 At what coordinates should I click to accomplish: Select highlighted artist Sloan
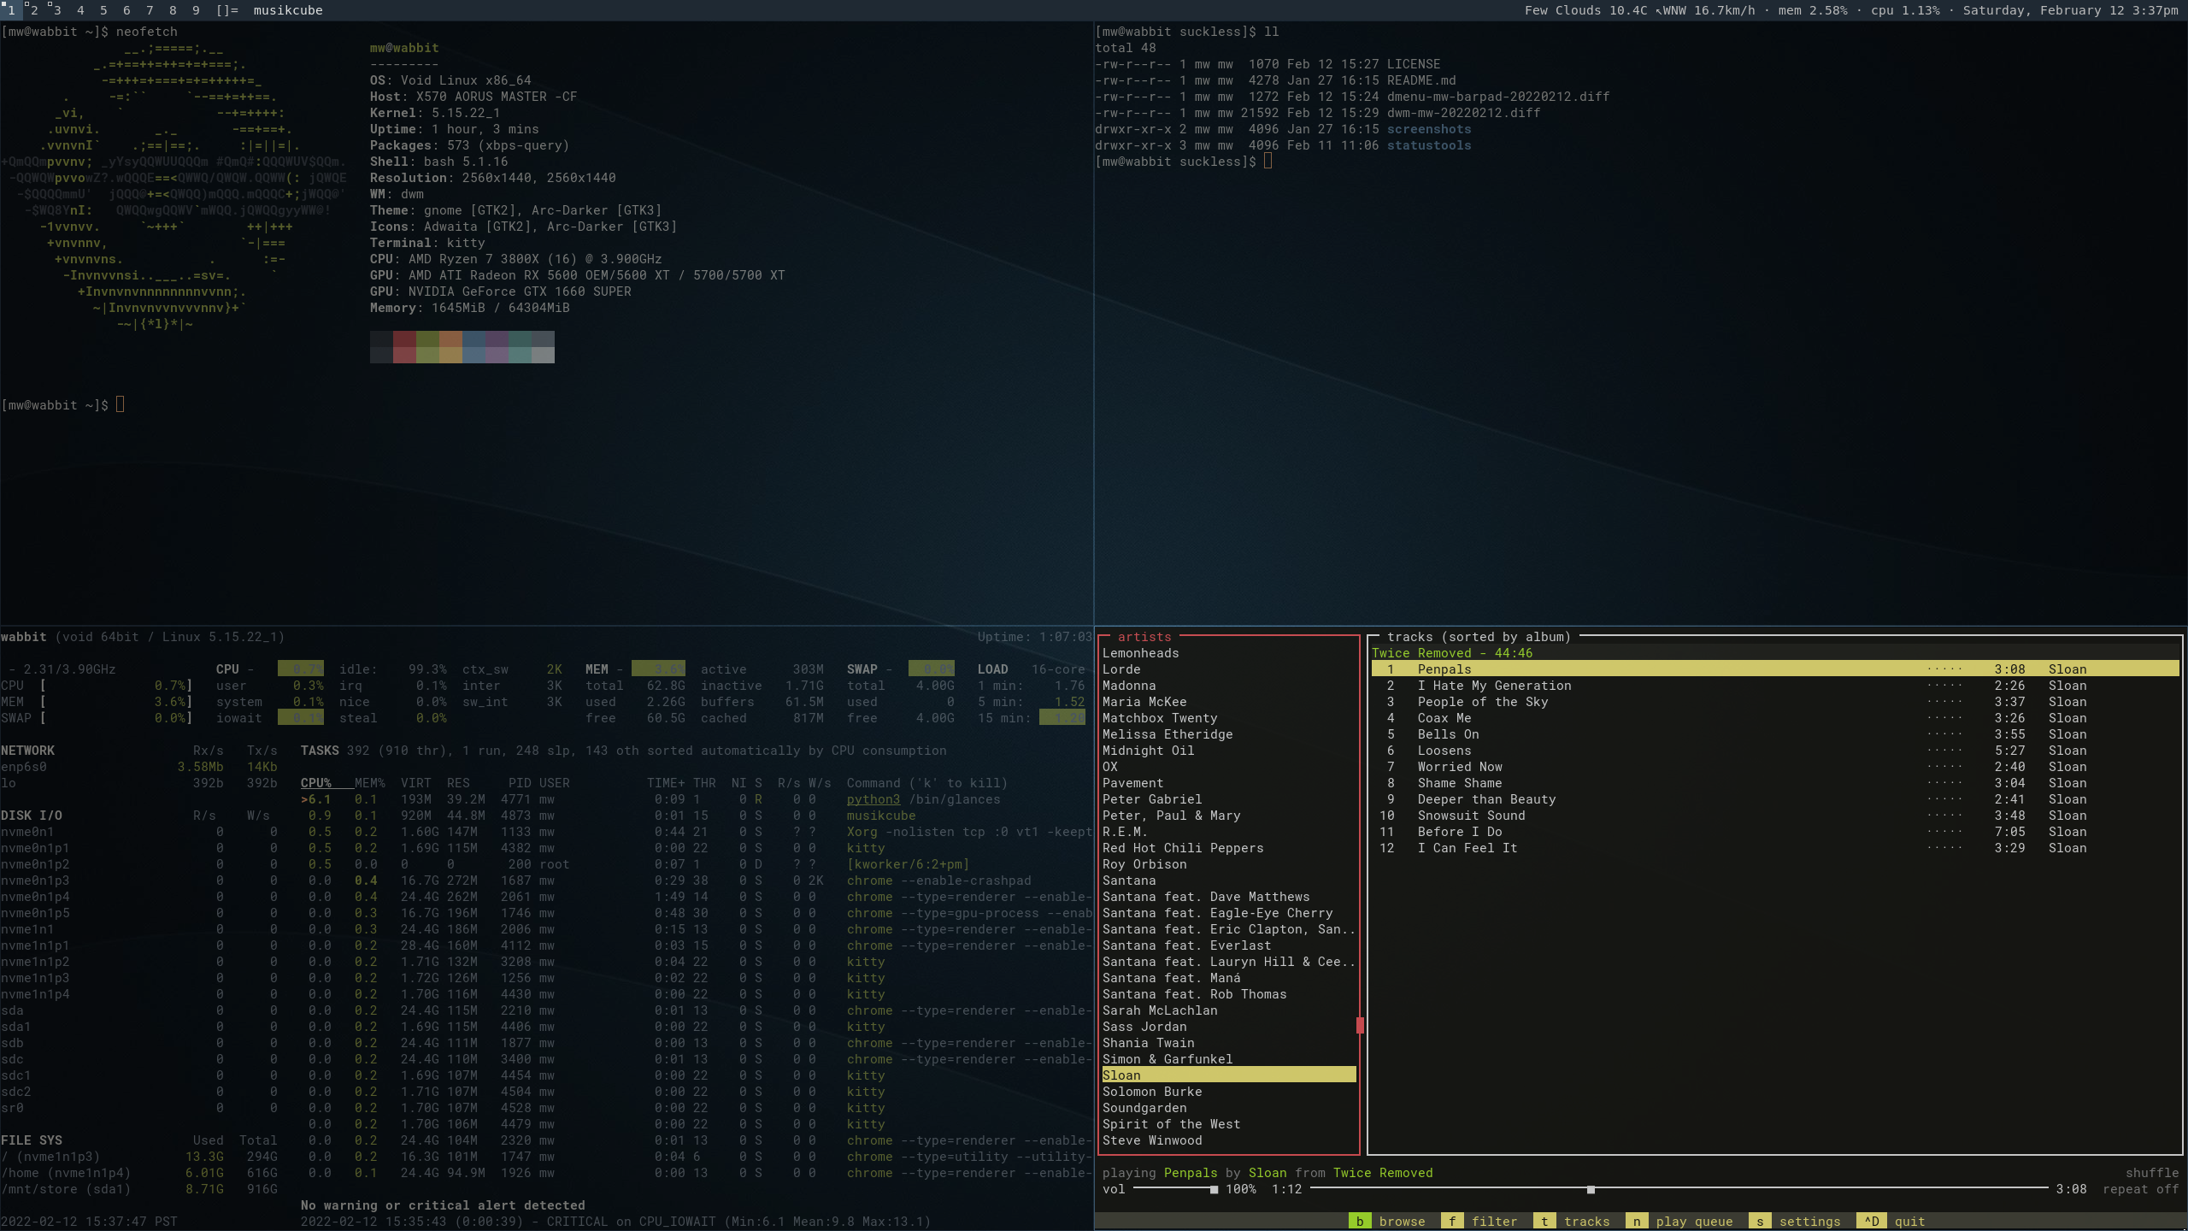click(x=1228, y=1075)
